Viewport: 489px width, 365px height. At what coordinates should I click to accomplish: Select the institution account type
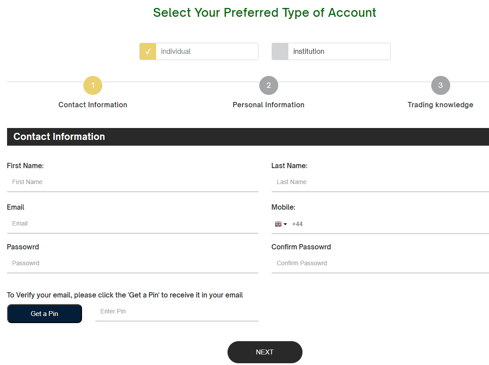pyautogui.click(x=331, y=51)
